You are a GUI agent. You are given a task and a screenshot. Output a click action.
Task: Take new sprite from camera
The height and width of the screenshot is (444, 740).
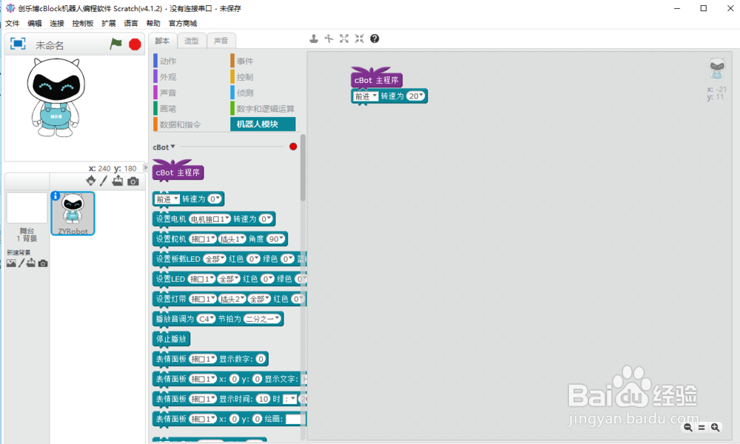[133, 181]
